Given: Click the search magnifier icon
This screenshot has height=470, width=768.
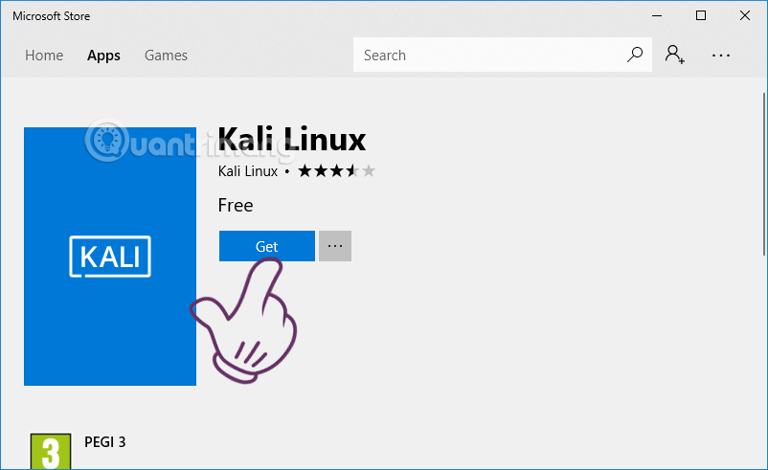Looking at the screenshot, I should pos(634,55).
